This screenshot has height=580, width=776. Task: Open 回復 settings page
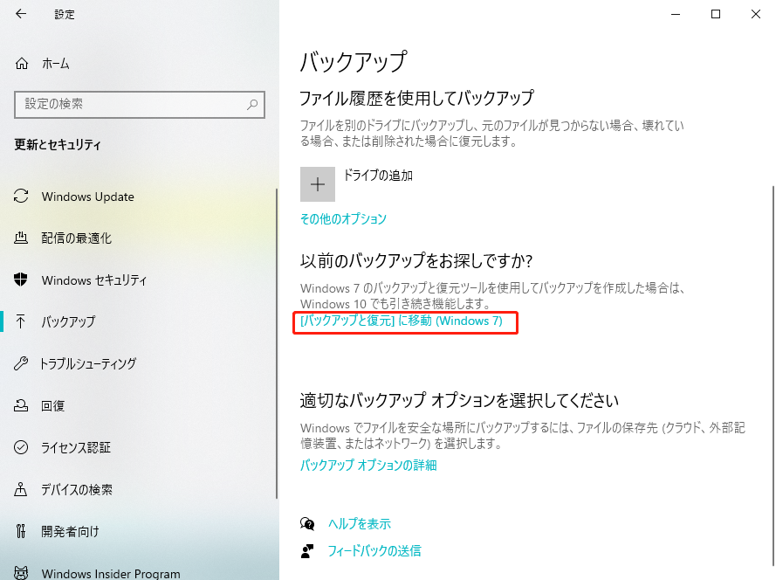coord(53,405)
